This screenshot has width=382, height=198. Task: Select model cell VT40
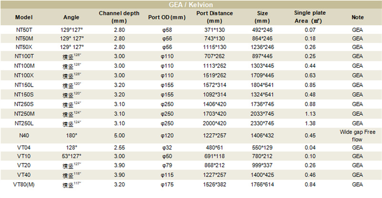click(24, 175)
